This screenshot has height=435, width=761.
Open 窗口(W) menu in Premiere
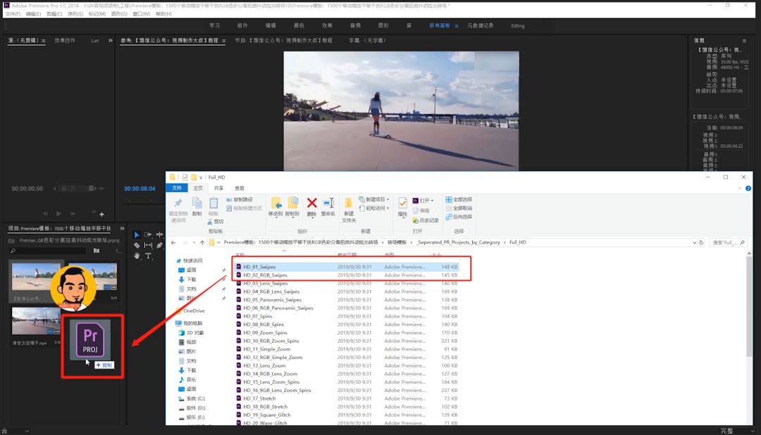[x=141, y=14]
